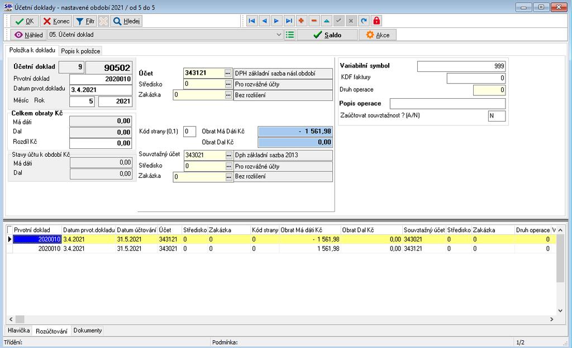Image resolution: width=572 pixels, height=348 pixels.
Task: Open lookup for Zakázka under Účet
Action: coord(228,95)
